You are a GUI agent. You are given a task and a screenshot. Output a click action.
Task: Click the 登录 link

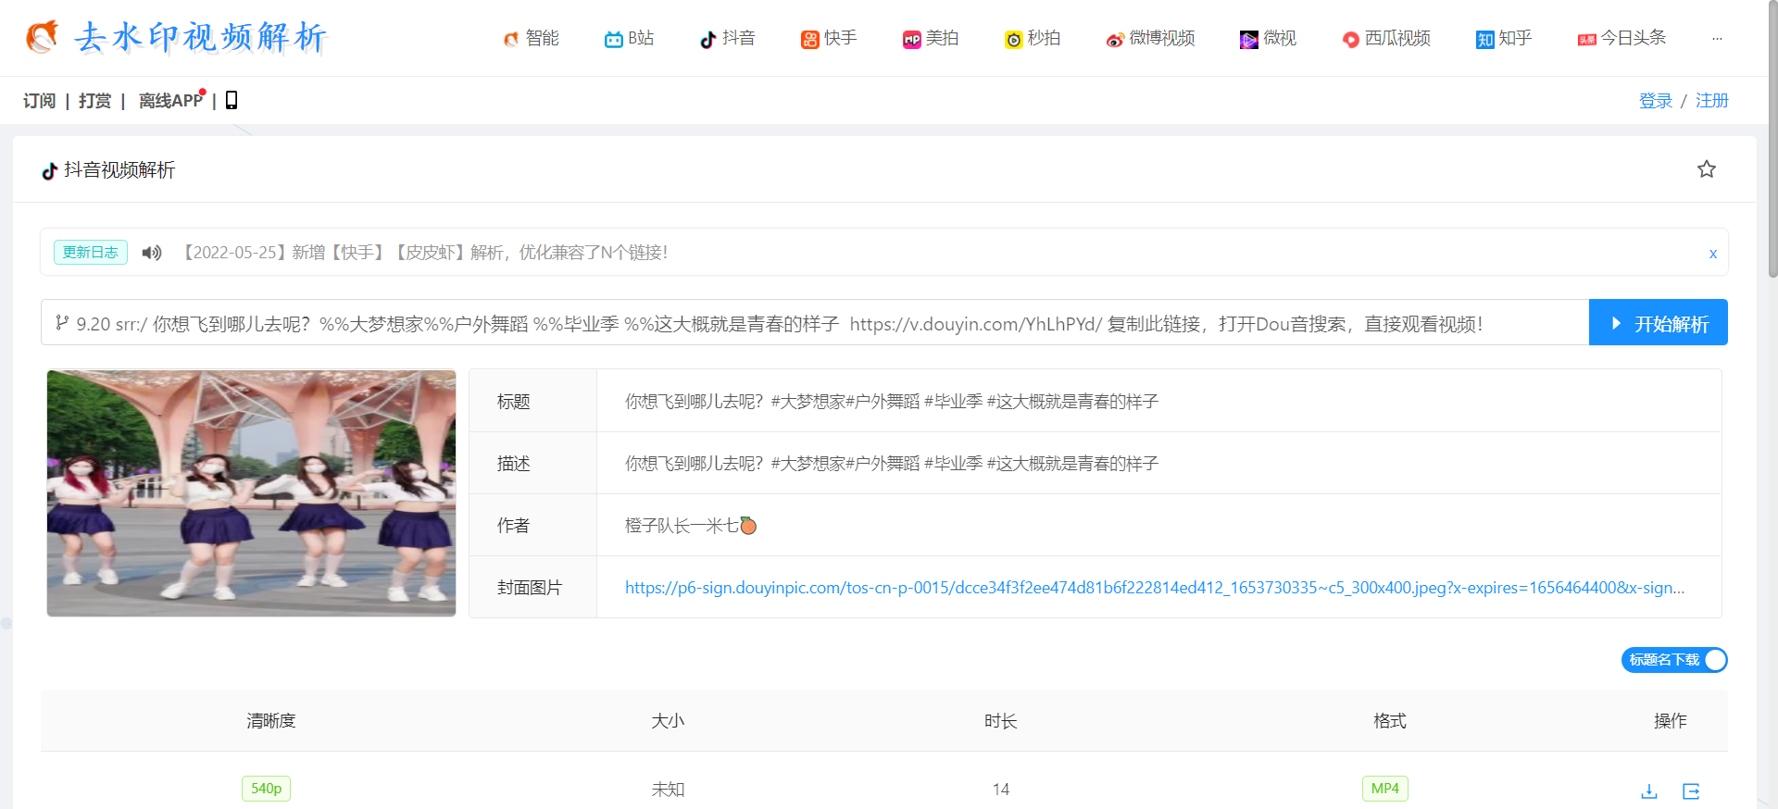[1655, 100]
